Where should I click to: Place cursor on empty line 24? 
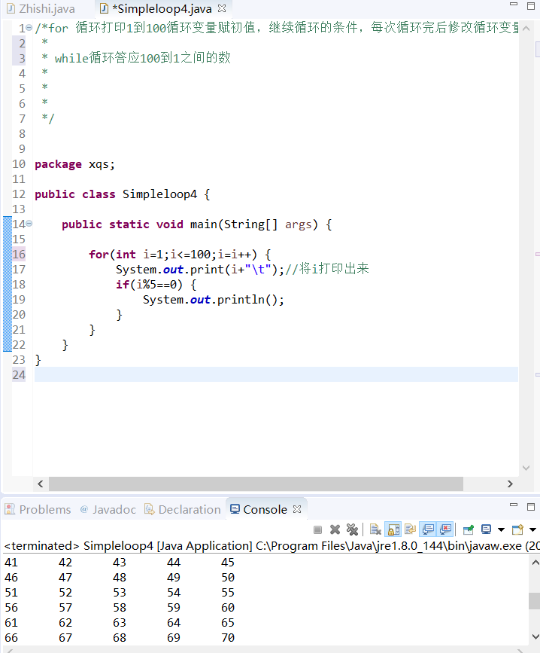(276, 375)
